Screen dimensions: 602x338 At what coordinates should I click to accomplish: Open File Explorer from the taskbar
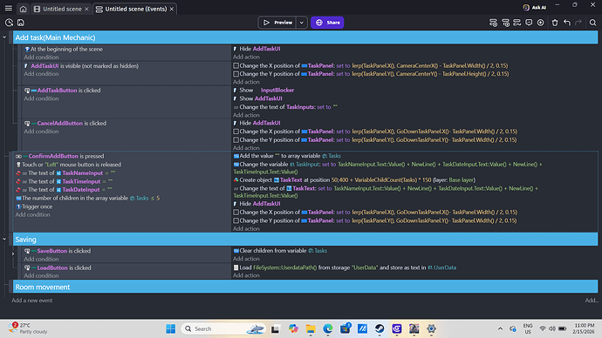(x=311, y=328)
